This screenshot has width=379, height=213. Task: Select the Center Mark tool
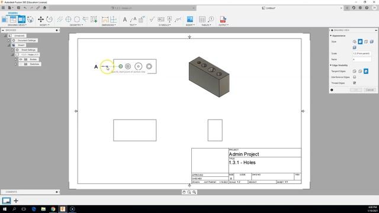[69, 20]
